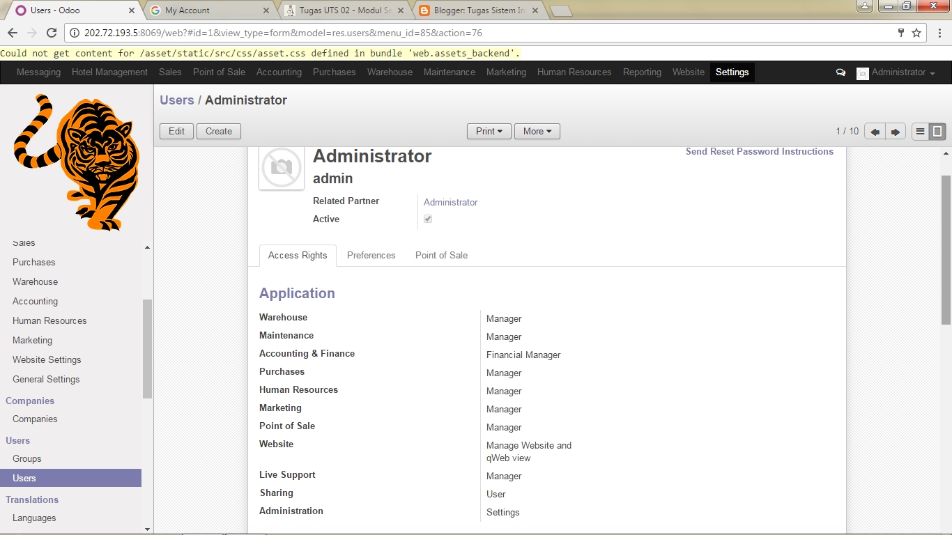Viewport: 952px width, 535px height.
Task: Click the key icon in address bar
Action: 901,33
